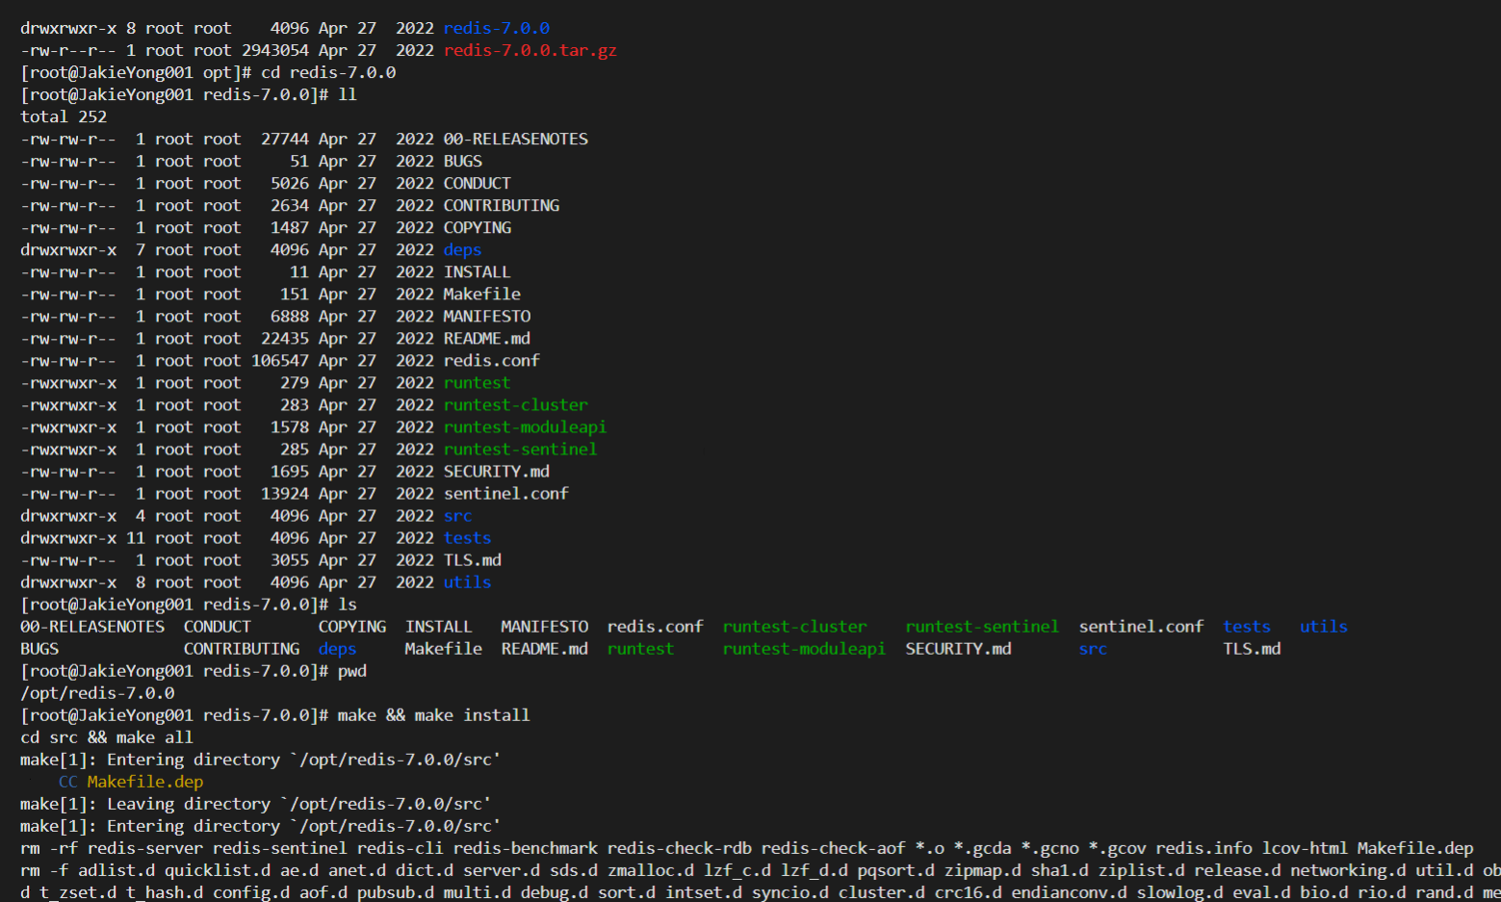Click redis-check-aof in the rm -rf line
The height and width of the screenshot is (902, 1501).
[x=834, y=847]
